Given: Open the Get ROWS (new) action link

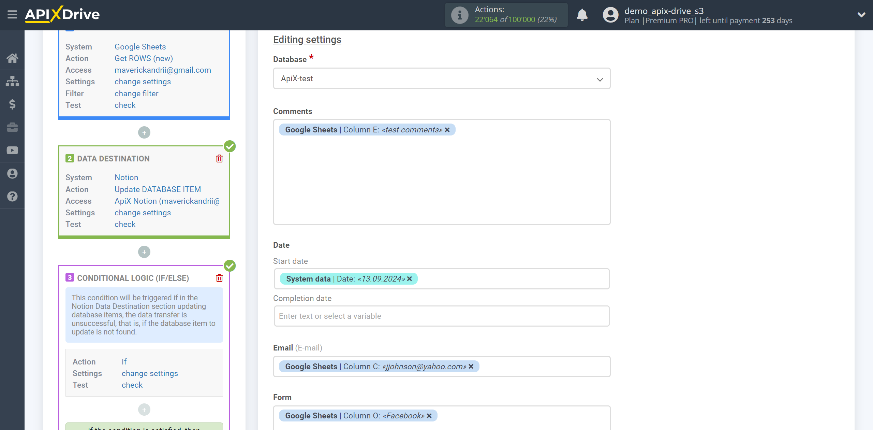Looking at the screenshot, I should tap(144, 58).
